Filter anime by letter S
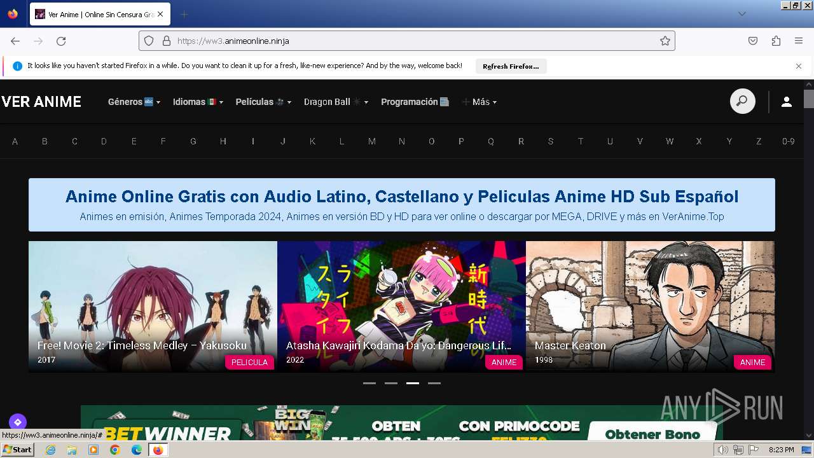The width and height of the screenshot is (814, 458). (551, 141)
